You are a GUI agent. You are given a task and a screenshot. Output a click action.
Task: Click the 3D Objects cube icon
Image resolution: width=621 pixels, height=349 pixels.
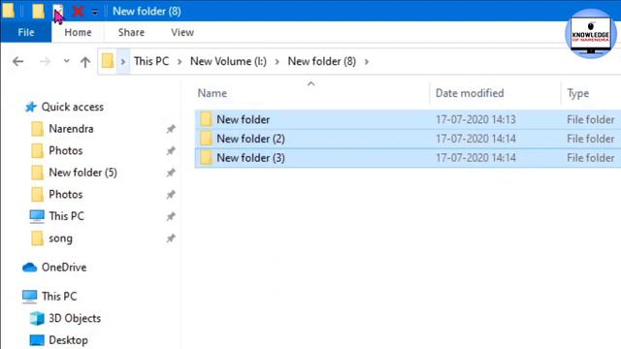click(37, 318)
